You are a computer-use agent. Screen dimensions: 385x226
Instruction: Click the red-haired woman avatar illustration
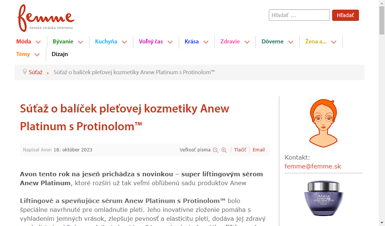click(323, 123)
